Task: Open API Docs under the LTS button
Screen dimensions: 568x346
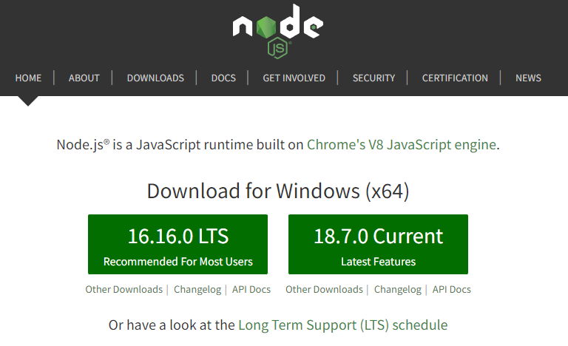Action: click(251, 290)
